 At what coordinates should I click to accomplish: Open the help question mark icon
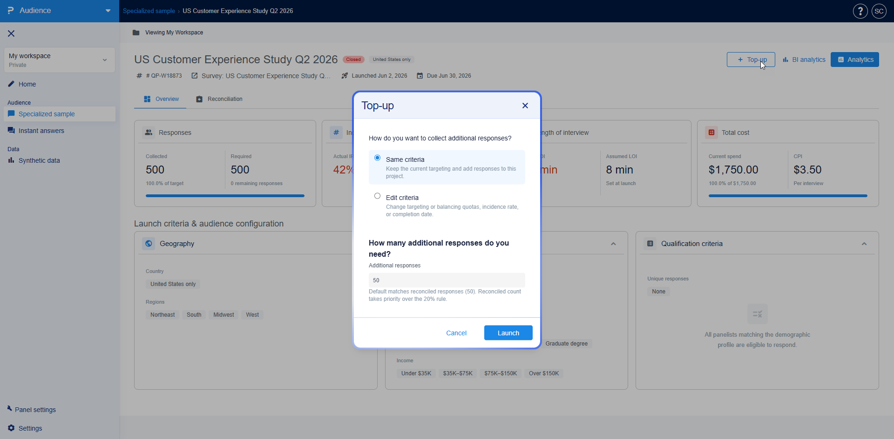coord(860,11)
